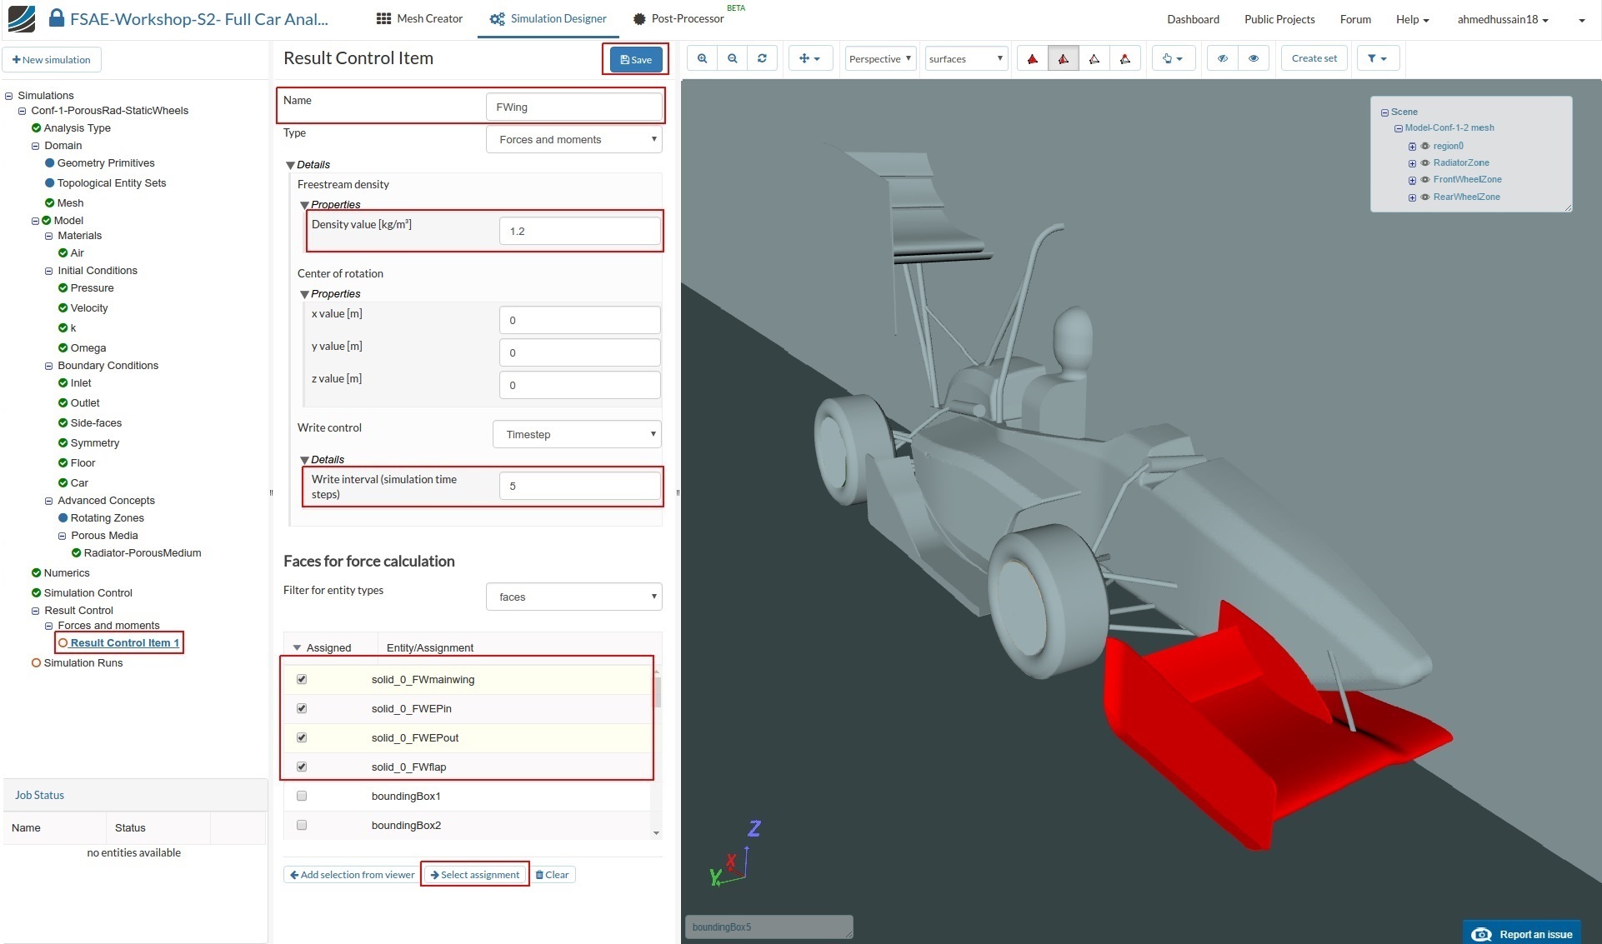Click the hide selection eye-slash icon
Image resolution: width=1602 pixels, height=944 pixels.
(x=1223, y=58)
